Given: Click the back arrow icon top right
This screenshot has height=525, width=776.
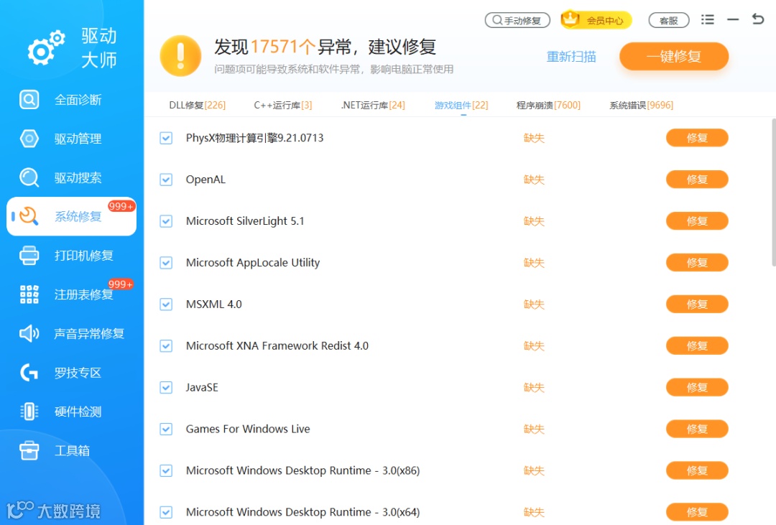Looking at the screenshot, I should [x=758, y=19].
